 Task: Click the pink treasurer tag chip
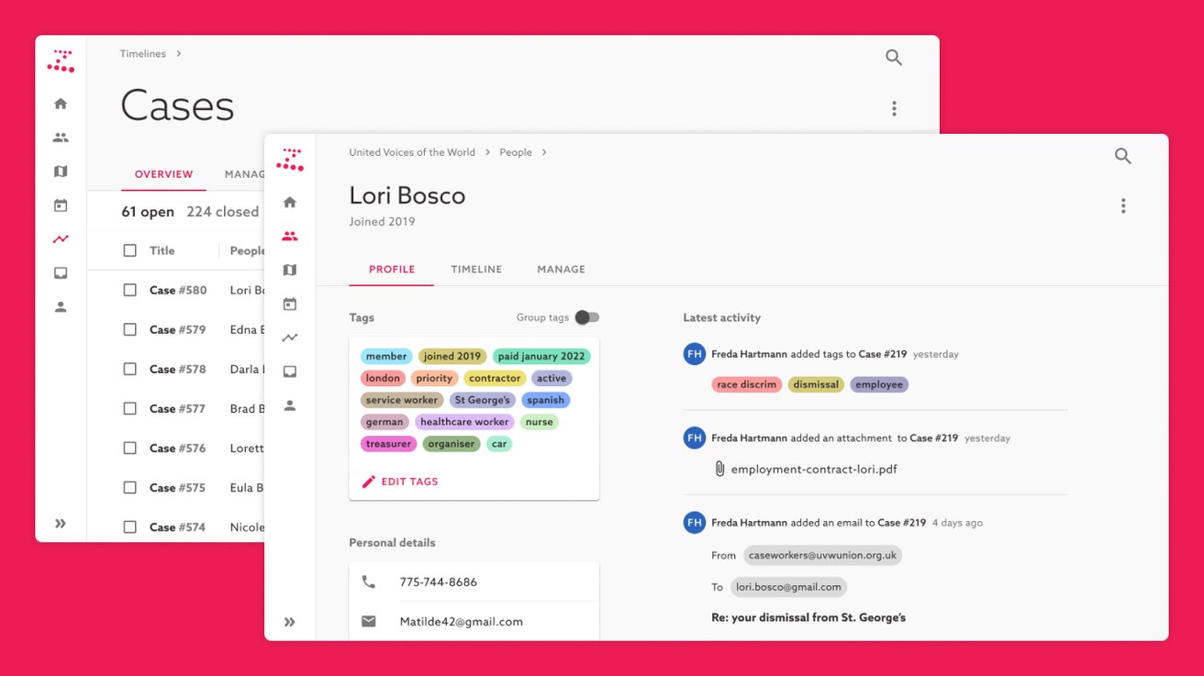pos(388,444)
